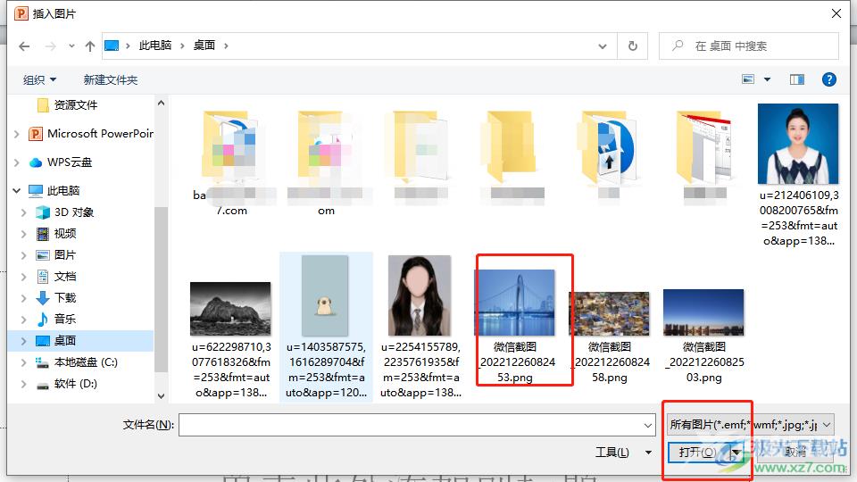The width and height of the screenshot is (857, 482).
Task: Open the 工具(L) menu
Action: 623,452
